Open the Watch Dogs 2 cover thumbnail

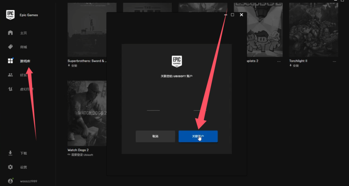87,113
